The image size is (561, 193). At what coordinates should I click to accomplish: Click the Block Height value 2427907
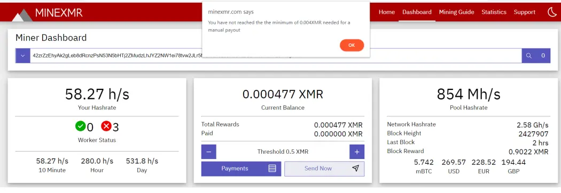coord(533,134)
